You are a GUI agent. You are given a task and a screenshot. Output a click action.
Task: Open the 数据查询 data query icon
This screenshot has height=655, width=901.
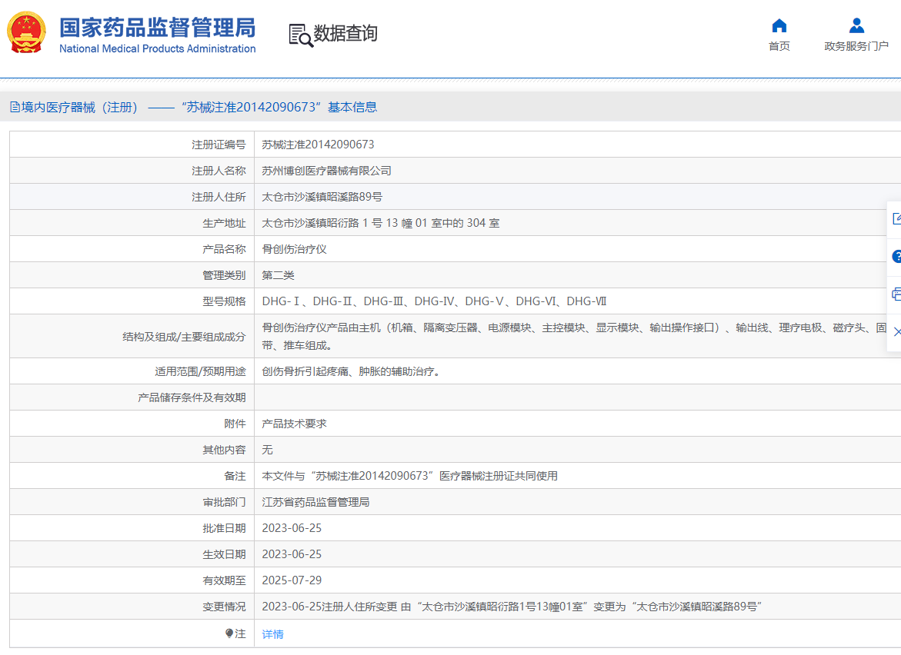[x=301, y=35]
